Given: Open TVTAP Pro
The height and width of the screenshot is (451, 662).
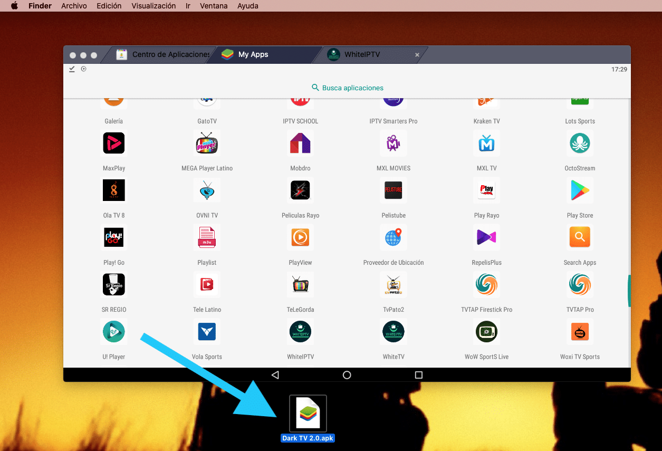Looking at the screenshot, I should coord(580,284).
